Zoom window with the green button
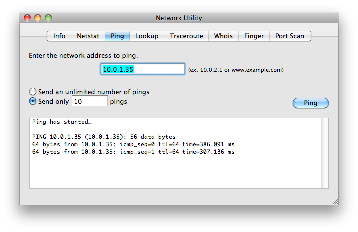Screen dimensions: 358x232 [x=48, y=18]
